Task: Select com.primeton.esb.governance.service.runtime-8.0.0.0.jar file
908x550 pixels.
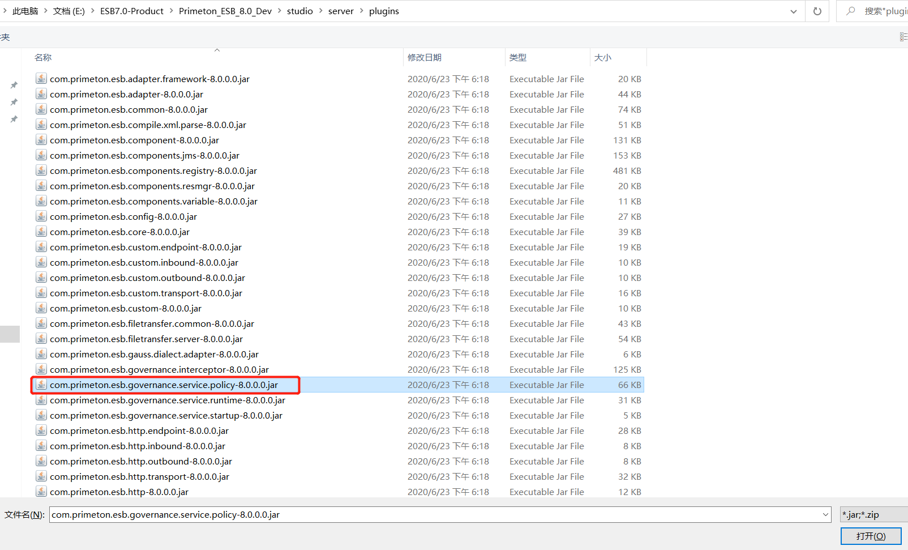Action: [x=167, y=400]
